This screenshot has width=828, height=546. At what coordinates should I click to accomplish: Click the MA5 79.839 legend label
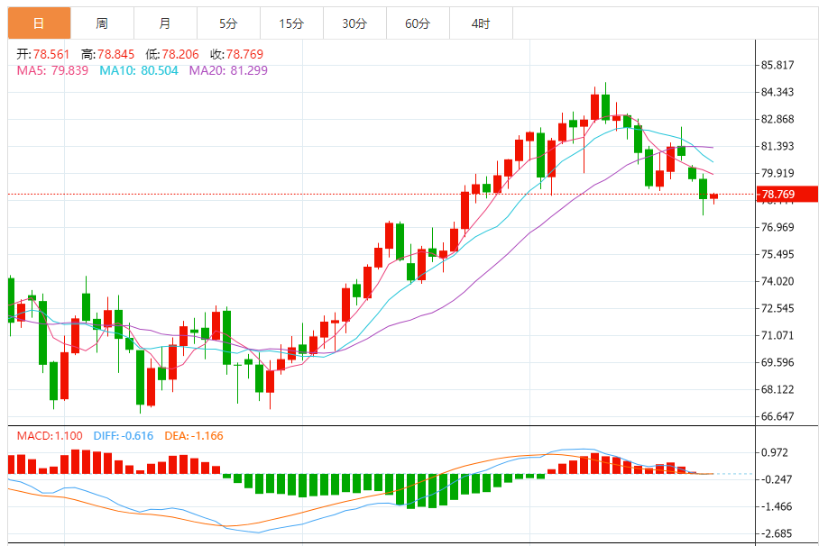click(x=52, y=70)
